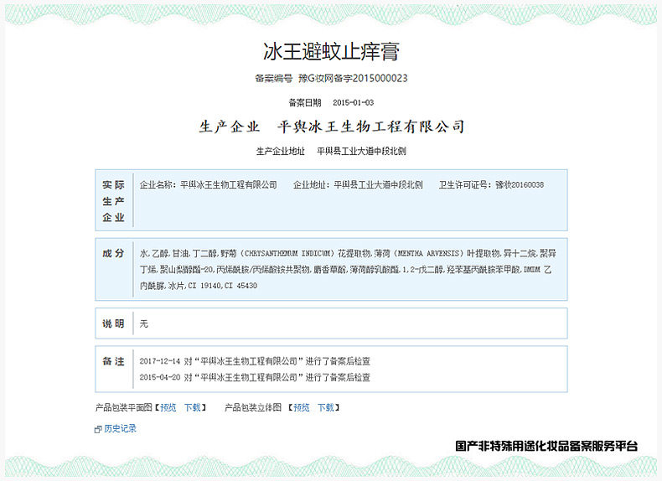Select the title 冰王避蚊止痒膏
The height and width of the screenshot is (481, 662).
(x=332, y=51)
